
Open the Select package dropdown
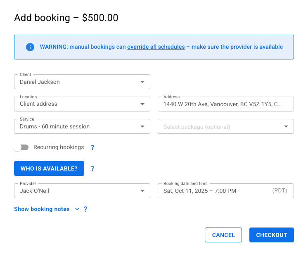click(225, 127)
